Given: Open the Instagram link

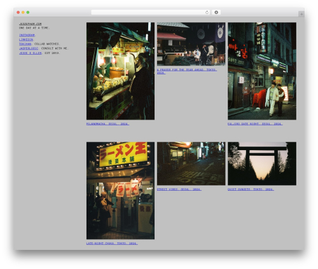Looking at the screenshot, I should pos(27,35).
